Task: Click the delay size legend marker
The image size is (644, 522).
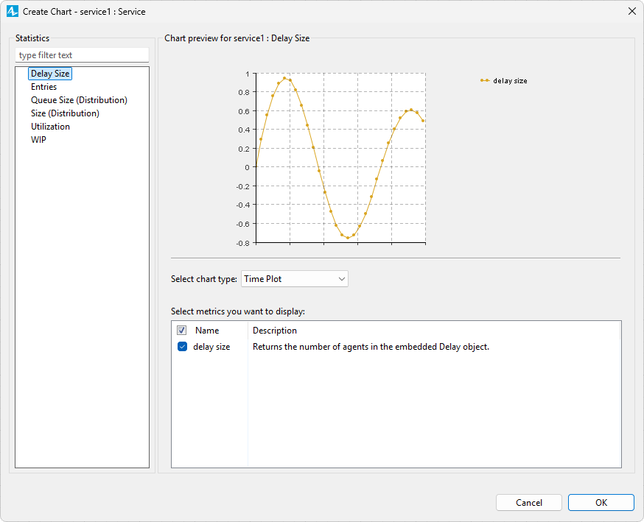Action: pos(484,81)
